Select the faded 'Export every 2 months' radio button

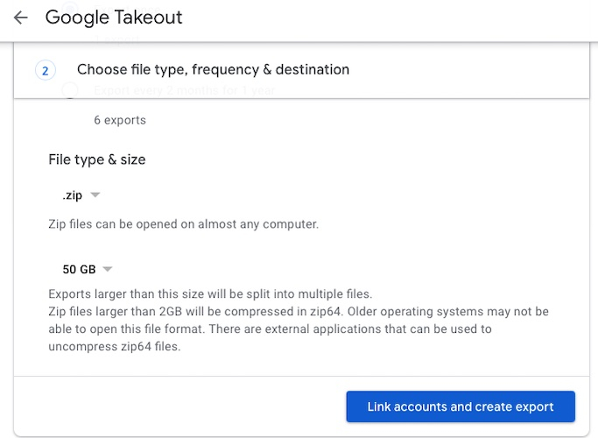(70, 90)
